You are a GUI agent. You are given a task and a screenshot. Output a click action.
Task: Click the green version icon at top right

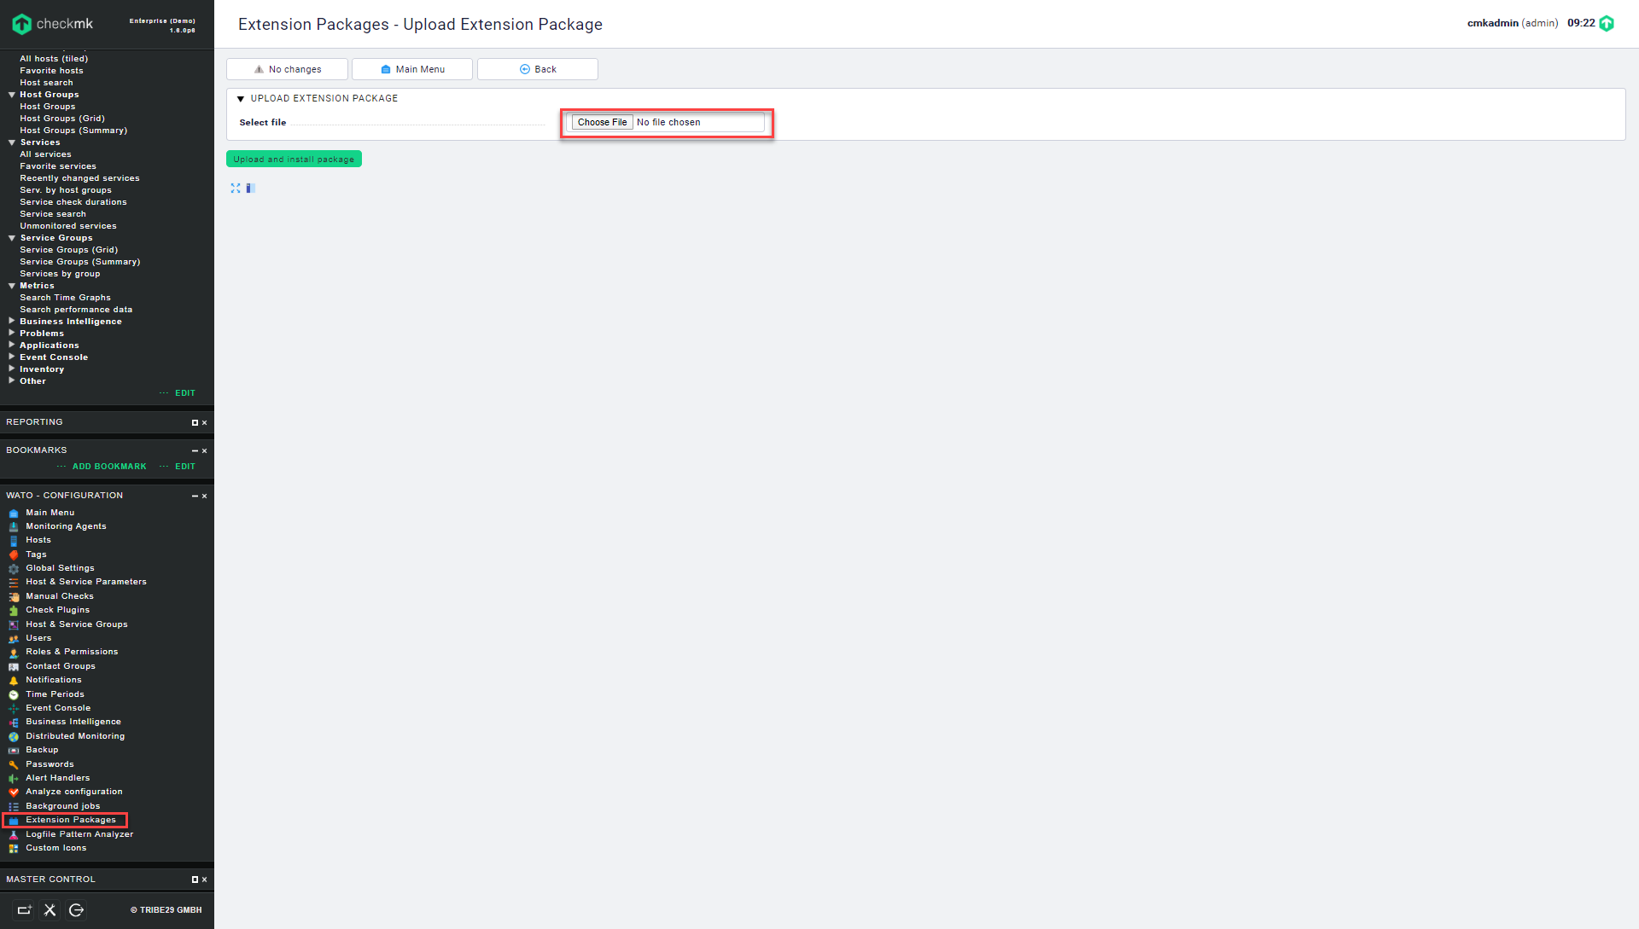pos(1607,24)
